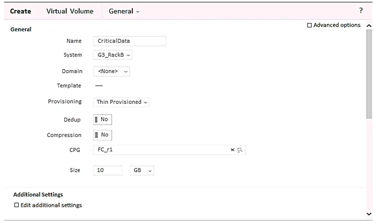Click the Virtual Volume header text
Viewport: 374px width, 221px height.
pos(70,11)
